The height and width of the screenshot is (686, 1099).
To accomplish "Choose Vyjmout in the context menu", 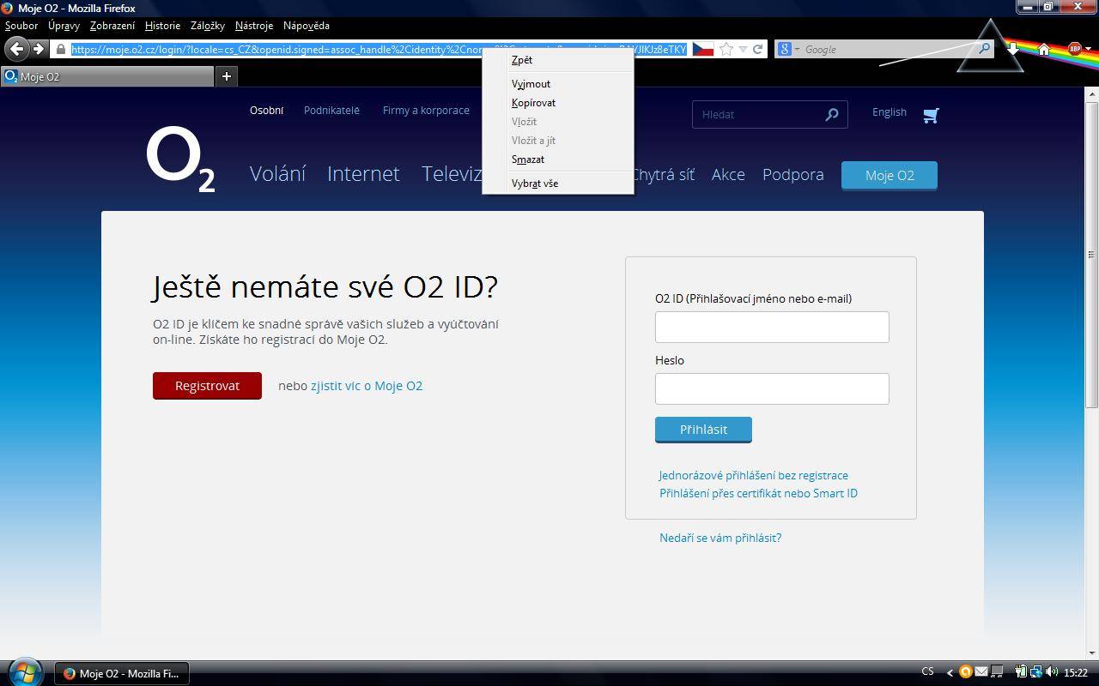I will coord(558,84).
